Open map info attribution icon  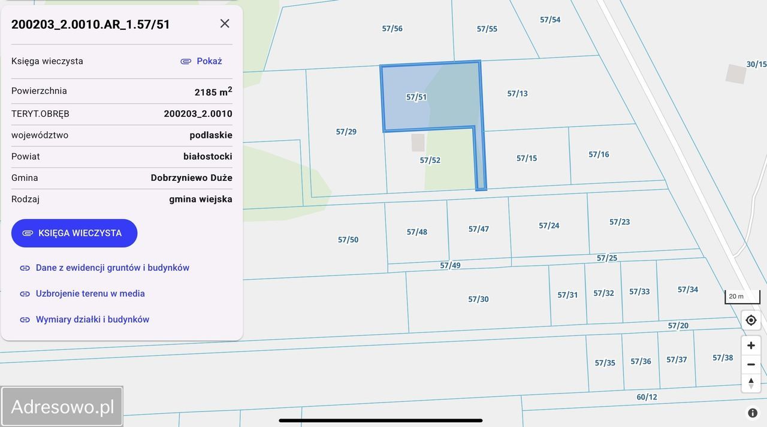tap(753, 413)
